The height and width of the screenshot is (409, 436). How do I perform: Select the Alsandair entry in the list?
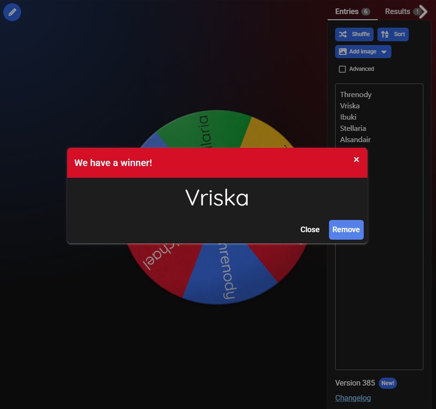(355, 139)
